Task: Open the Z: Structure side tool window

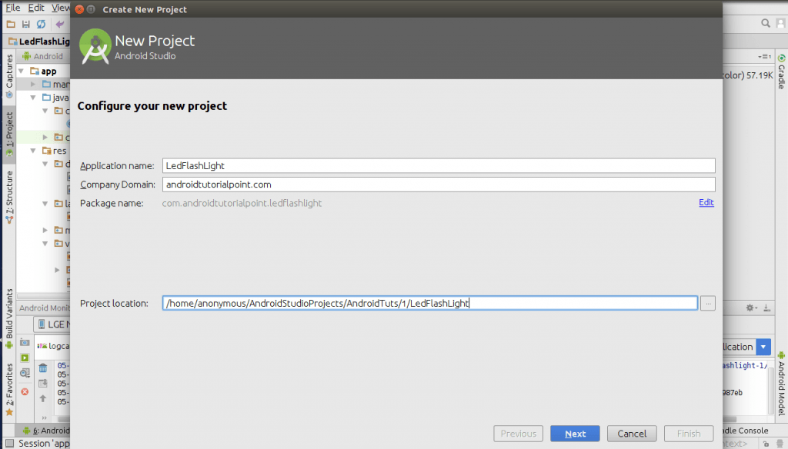Action: point(9,197)
